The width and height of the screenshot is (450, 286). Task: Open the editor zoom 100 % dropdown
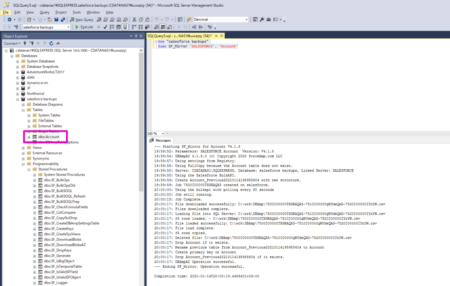click(x=163, y=134)
